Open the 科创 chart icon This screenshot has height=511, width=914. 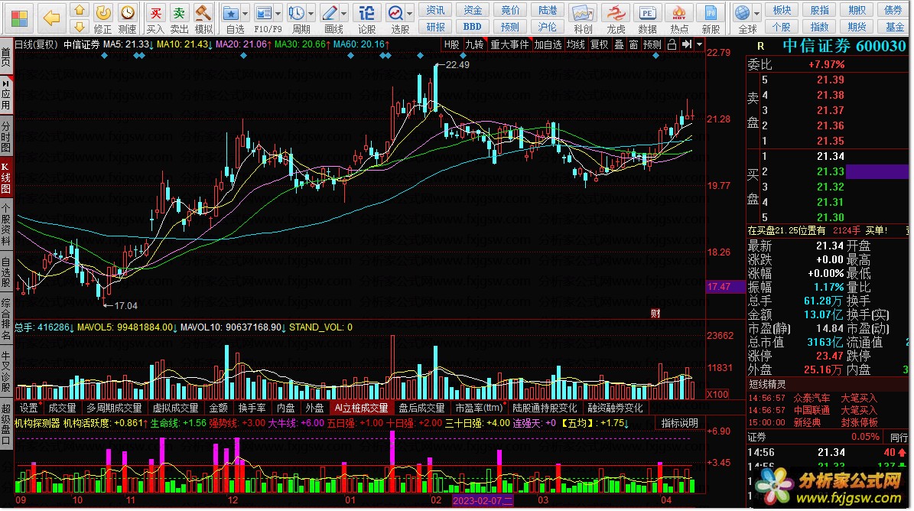click(582, 13)
